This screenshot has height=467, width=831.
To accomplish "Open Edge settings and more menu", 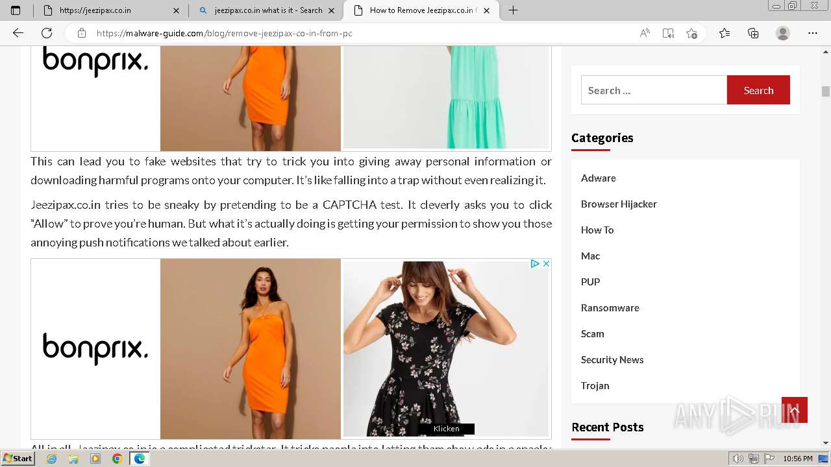I will pyautogui.click(x=813, y=33).
